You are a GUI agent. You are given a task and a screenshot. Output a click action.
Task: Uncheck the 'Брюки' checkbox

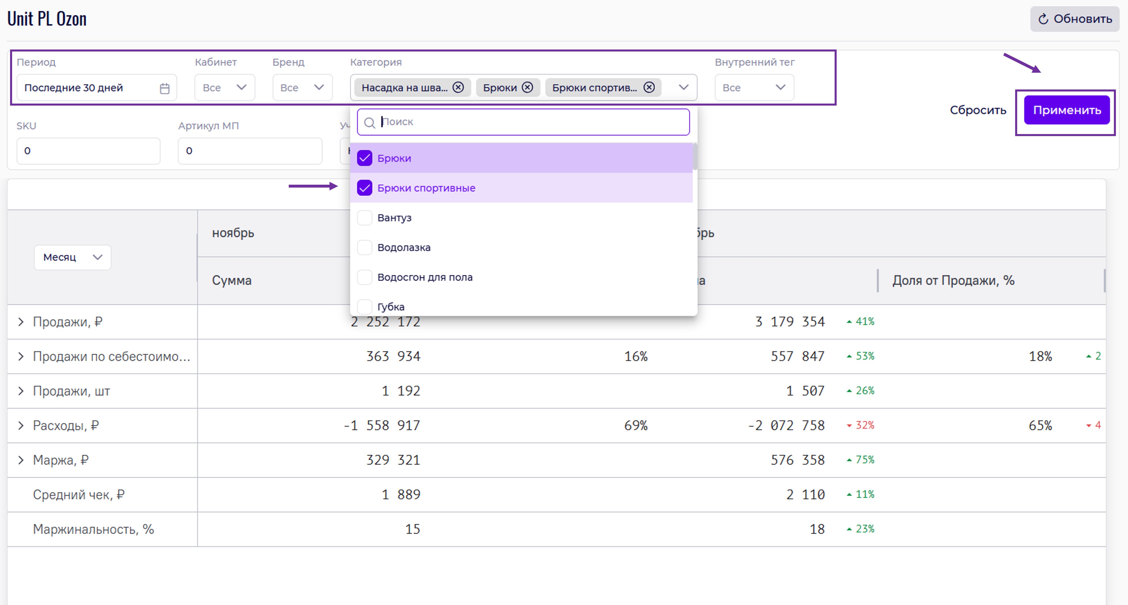click(x=364, y=158)
